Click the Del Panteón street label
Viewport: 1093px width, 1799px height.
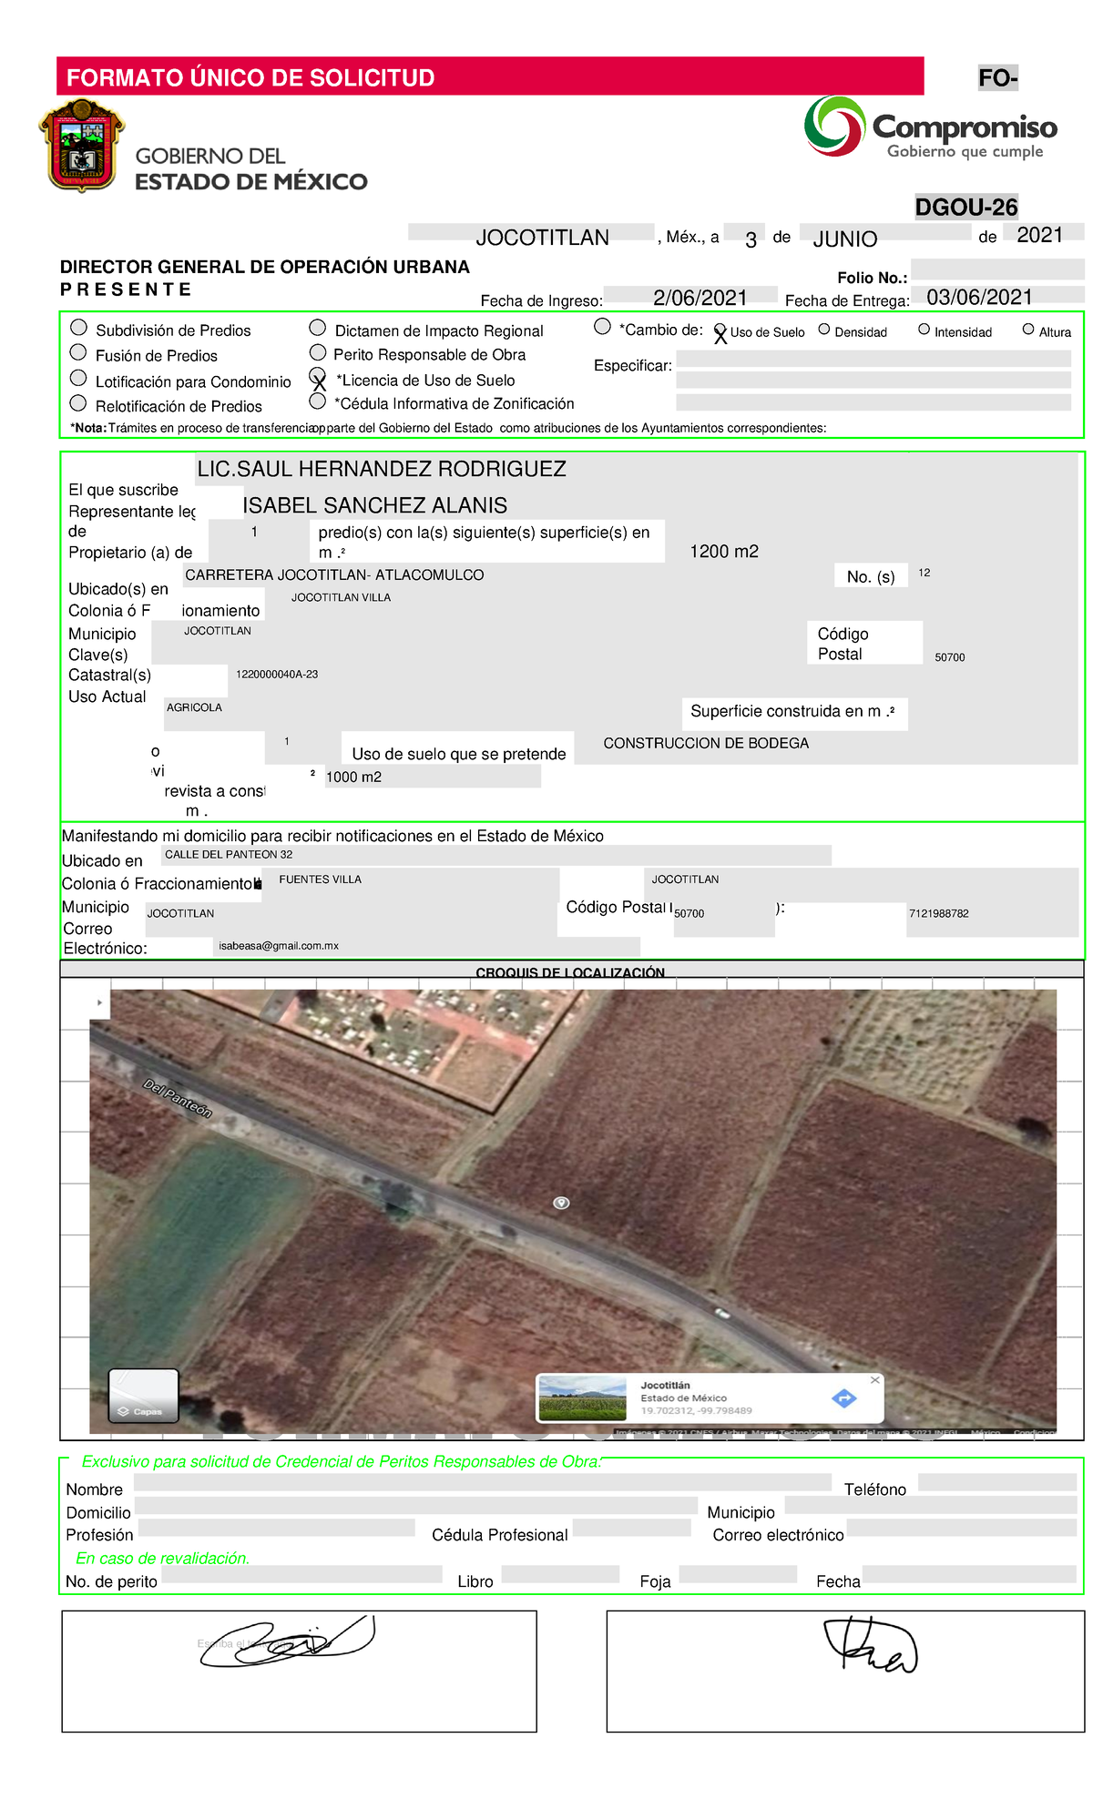(178, 1098)
